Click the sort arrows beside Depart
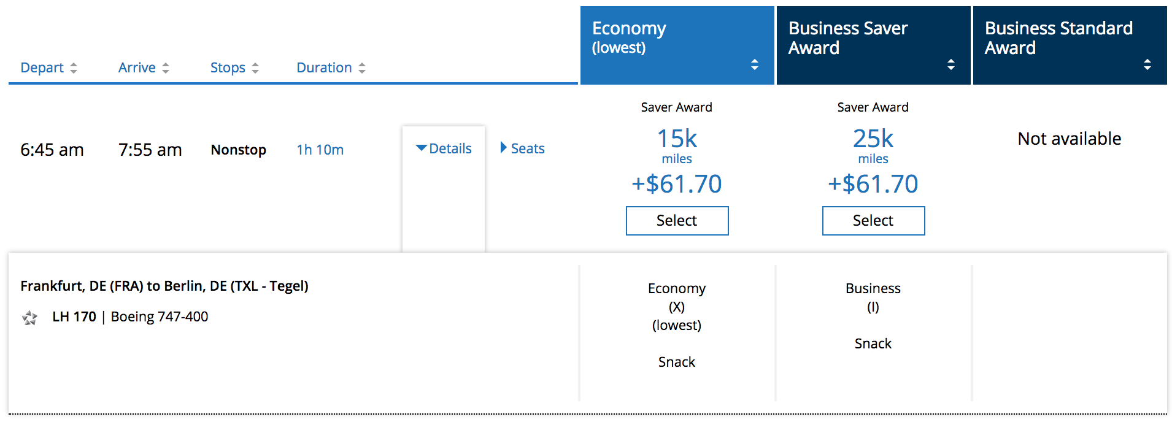This screenshot has height=422, width=1172. [x=74, y=68]
